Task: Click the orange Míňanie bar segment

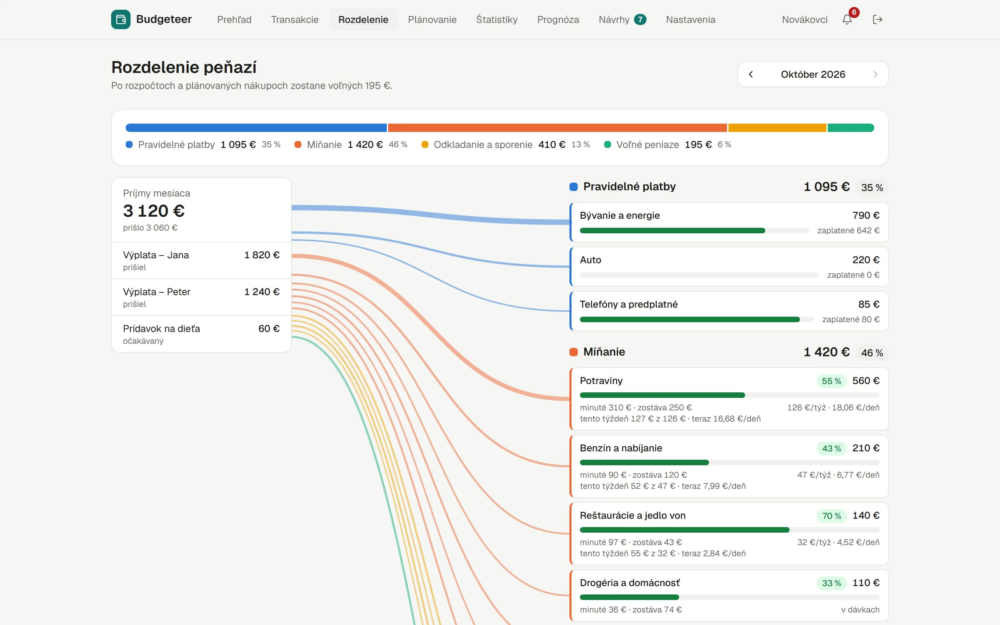Action: (x=557, y=128)
